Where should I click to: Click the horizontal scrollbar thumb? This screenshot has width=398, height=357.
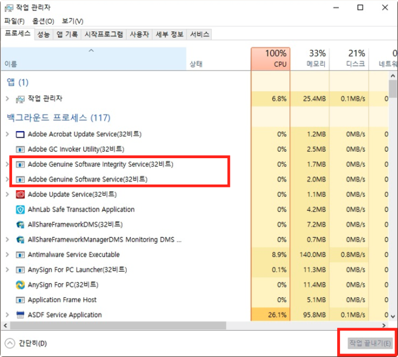[x=118, y=325]
